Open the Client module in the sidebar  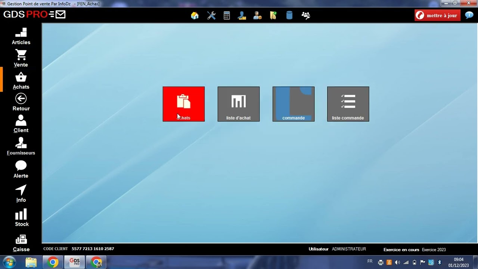pos(21,124)
